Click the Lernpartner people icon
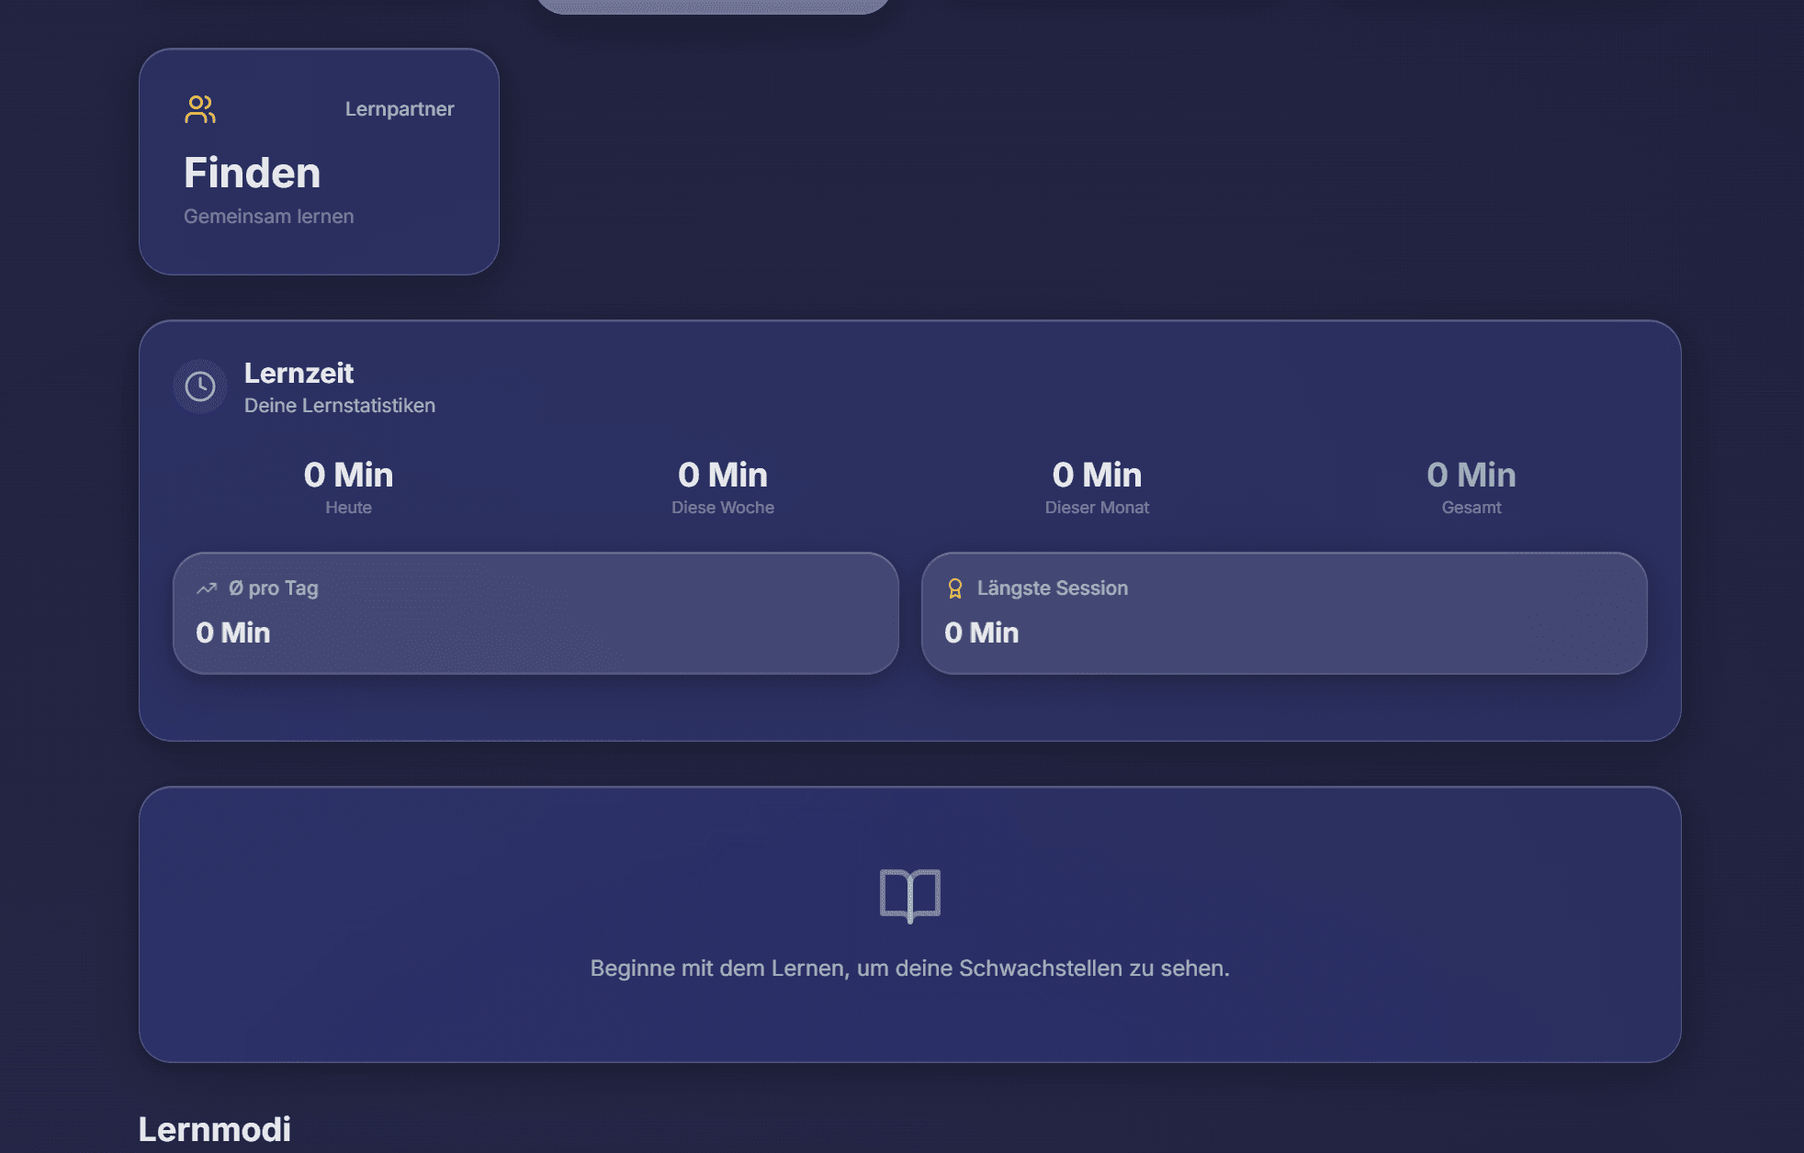 tap(199, 109)
